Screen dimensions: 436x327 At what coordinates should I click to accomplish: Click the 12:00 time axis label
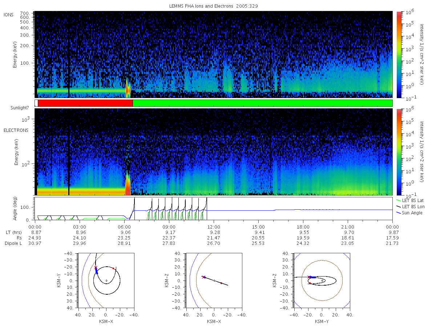(214, 226)
